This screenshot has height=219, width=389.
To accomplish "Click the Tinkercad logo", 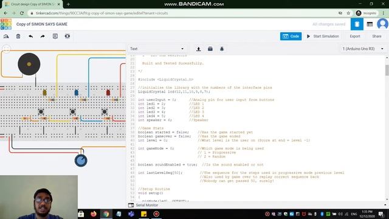I will click(6, 24).
